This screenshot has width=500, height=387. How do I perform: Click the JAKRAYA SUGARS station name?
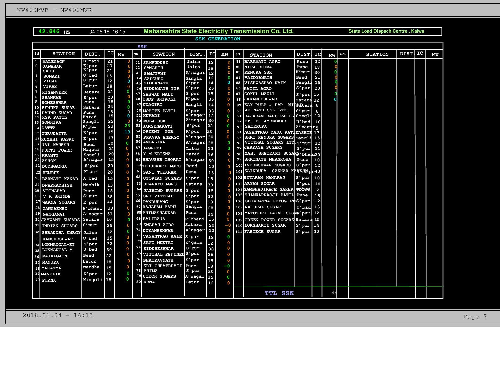pyautogui.click(x=263, y=147)
